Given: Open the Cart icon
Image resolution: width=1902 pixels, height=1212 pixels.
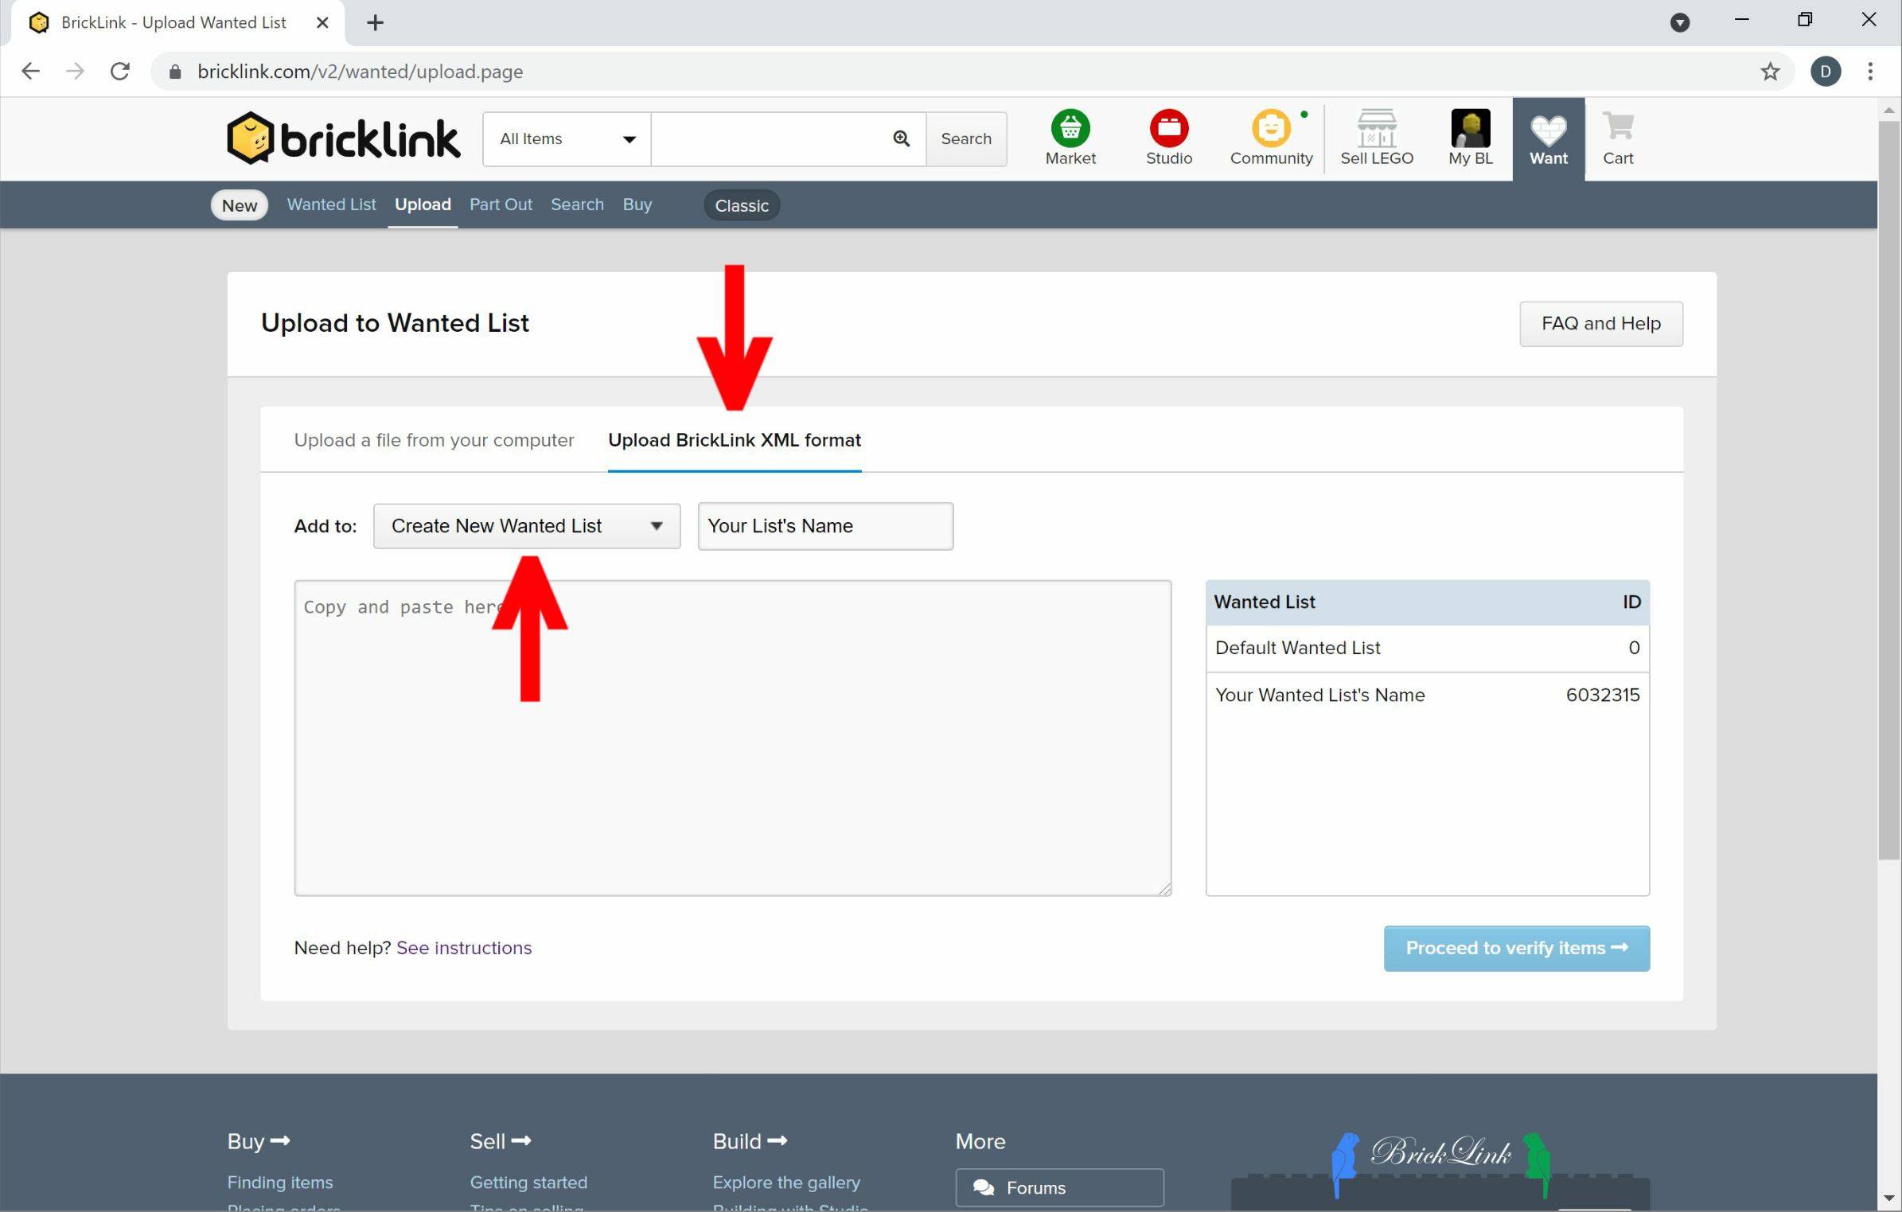Looking at the screenshot, I should 1618,127.
